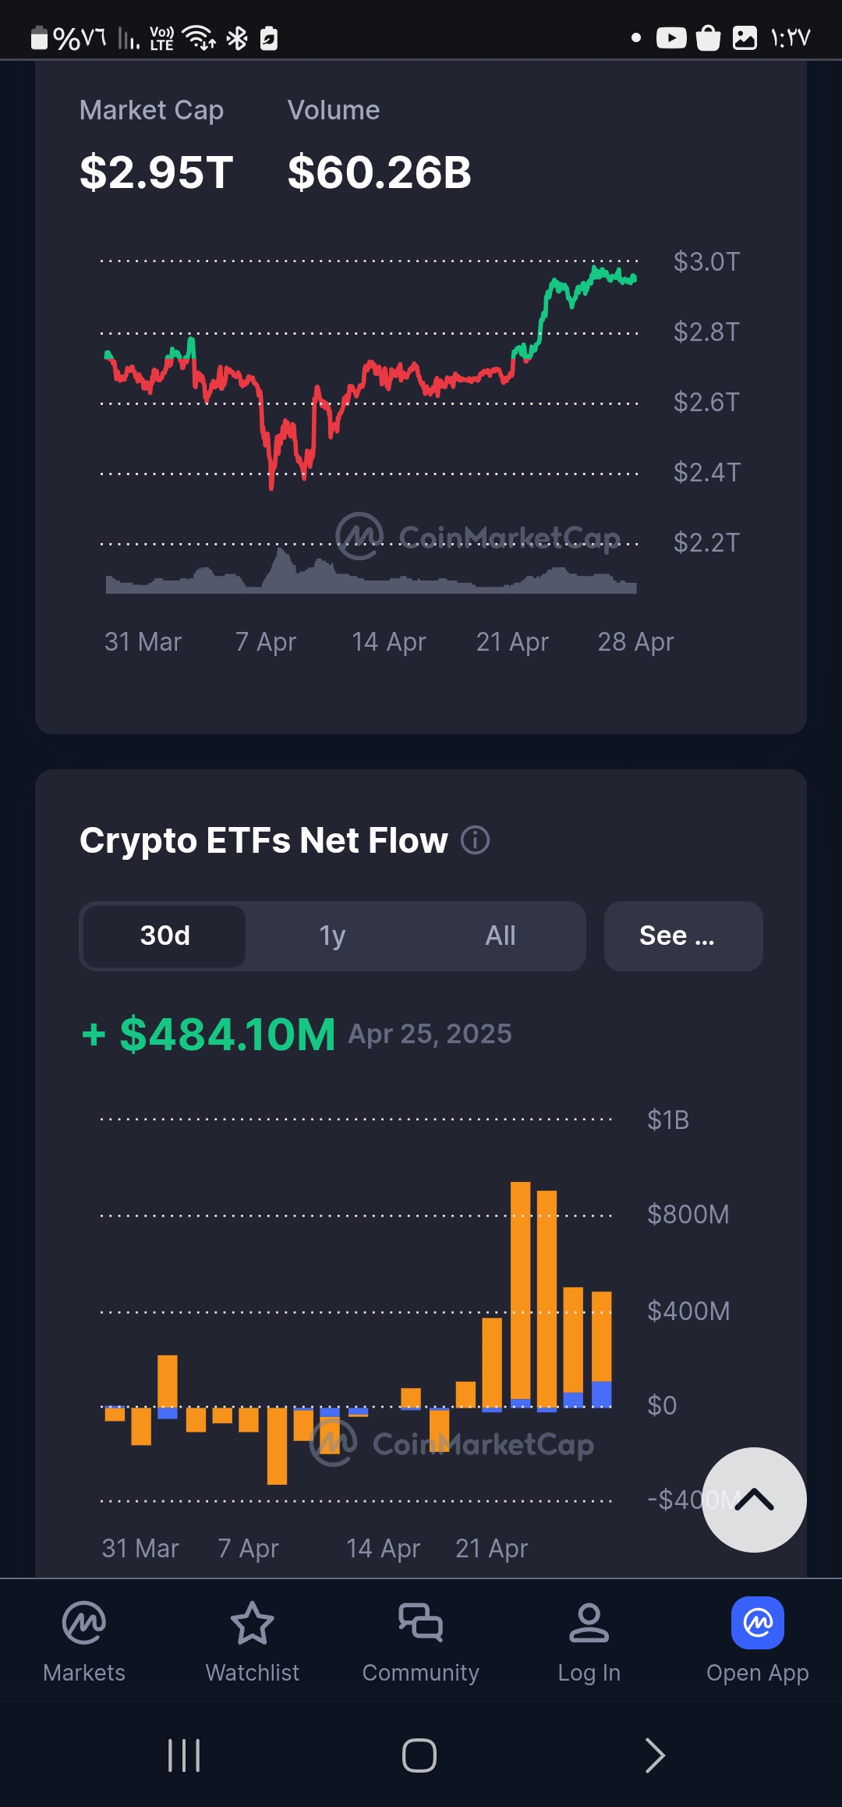Tap the Android back chevron
The image size is (842, 1807).
[x=655, y=1756]
